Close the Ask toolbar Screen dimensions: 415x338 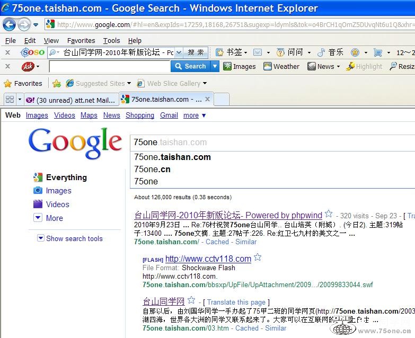pyautogui.click(x=7, y=66)
